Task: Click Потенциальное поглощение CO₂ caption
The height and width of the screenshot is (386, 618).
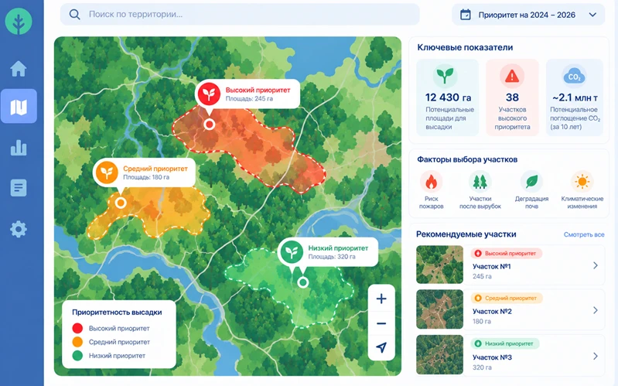Action: [x=575, y=118]
